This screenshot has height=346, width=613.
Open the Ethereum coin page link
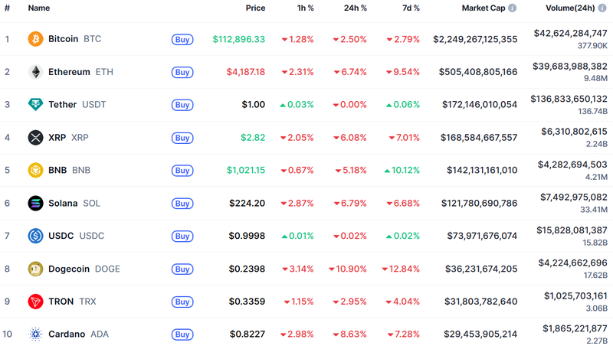click(x=69, y=72)
